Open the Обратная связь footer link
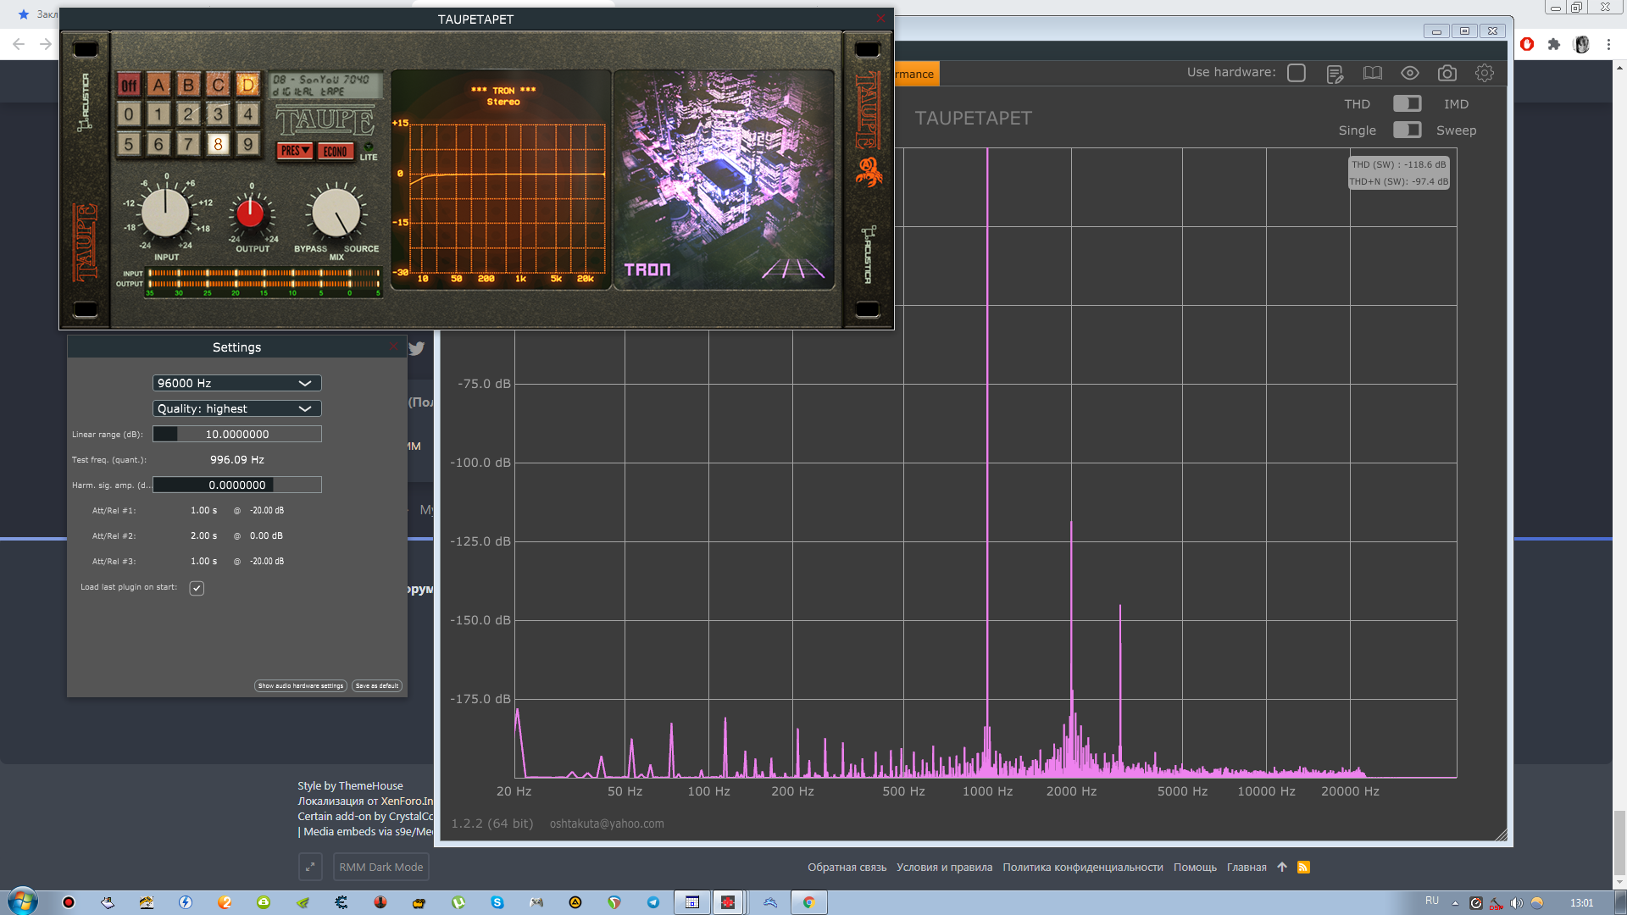Image resolution: width=1627 pixels, height=915 pixels. click(847, 867)
